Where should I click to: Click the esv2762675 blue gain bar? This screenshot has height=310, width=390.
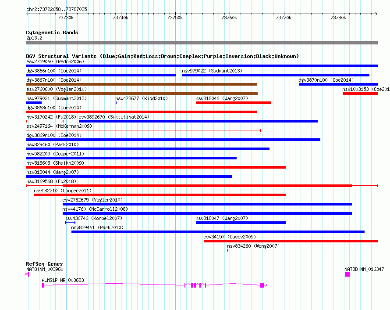coord(207,204)
